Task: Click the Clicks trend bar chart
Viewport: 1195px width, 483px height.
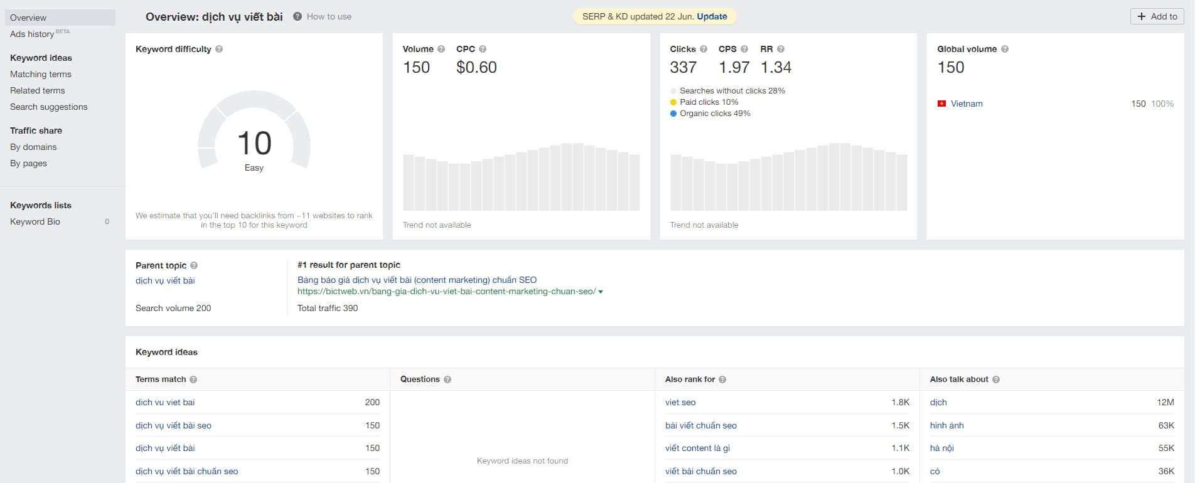Action: pyautogui.click(x=788, y=177)
